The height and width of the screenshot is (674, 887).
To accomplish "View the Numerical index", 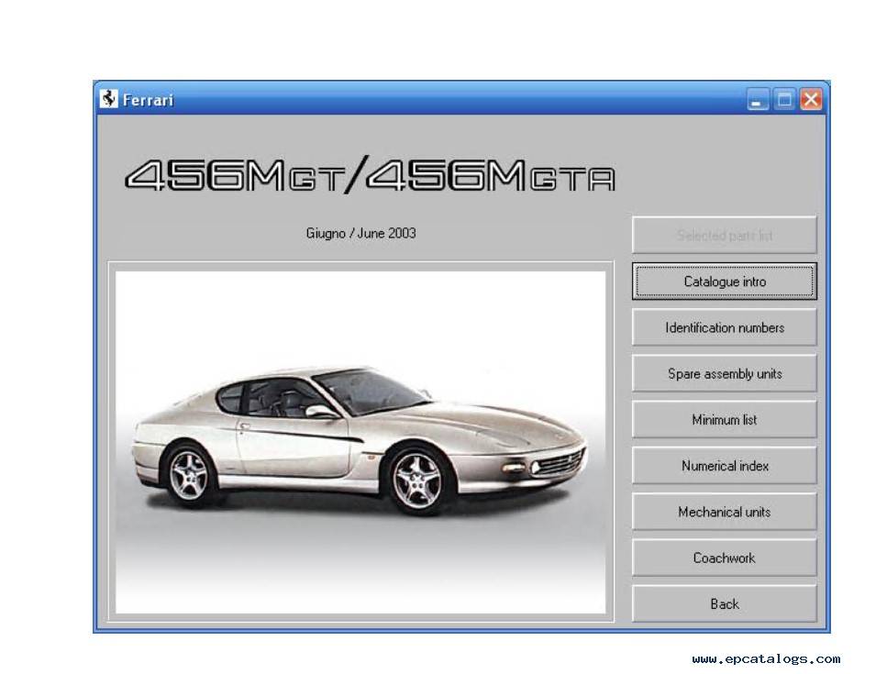I will 724,466.
